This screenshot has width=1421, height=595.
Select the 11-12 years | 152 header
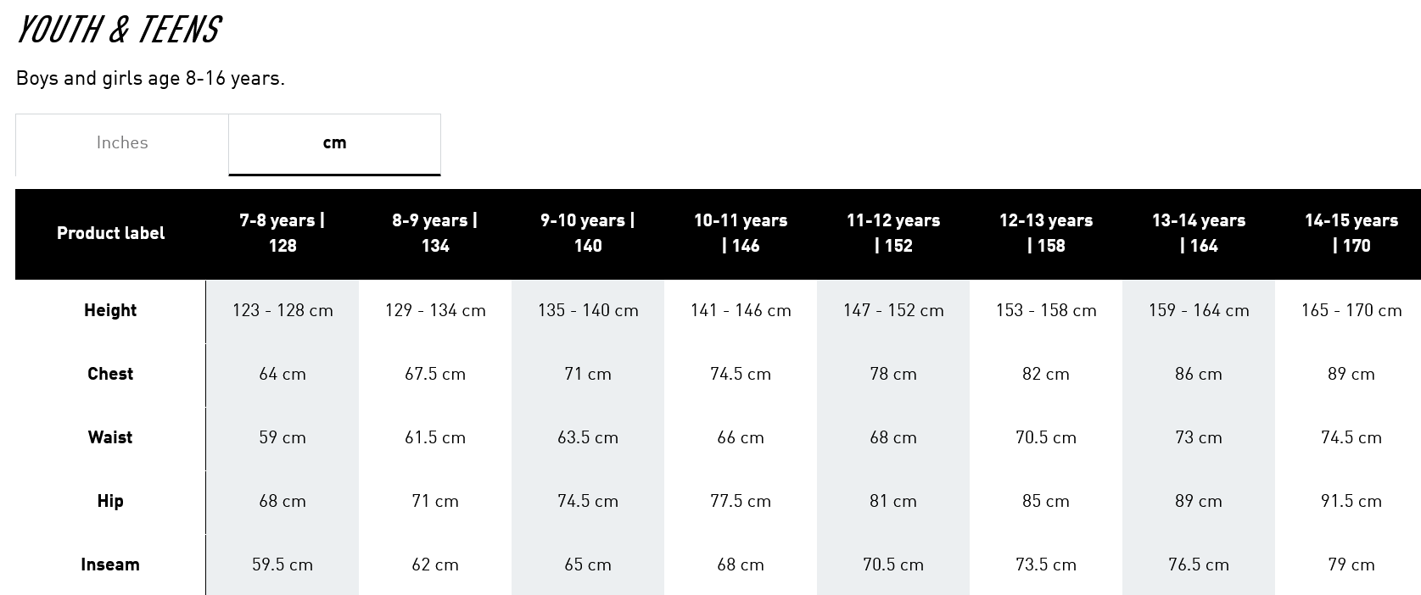[893, 233]
